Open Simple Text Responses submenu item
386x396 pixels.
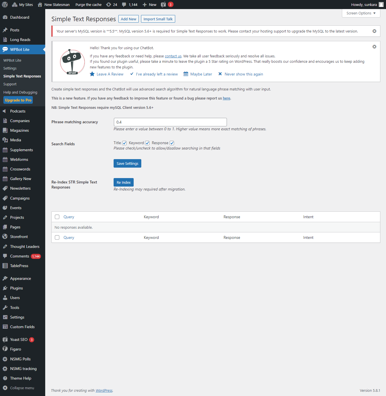[22, 76]
